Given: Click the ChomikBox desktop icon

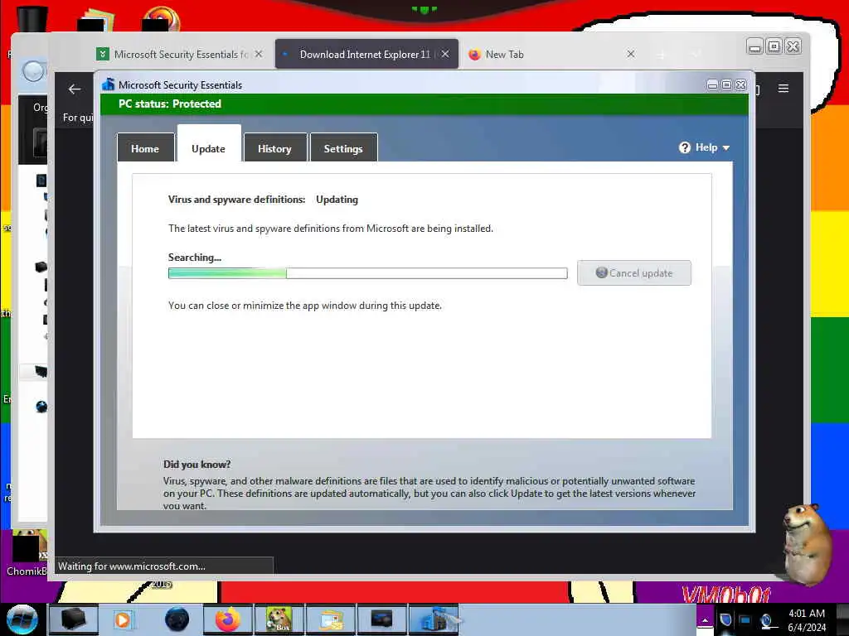Looking at the screenshot, I should pos(27,553).
